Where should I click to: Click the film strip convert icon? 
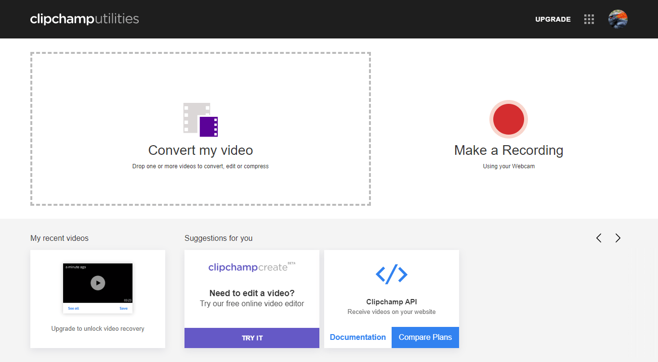coord(200,120)
